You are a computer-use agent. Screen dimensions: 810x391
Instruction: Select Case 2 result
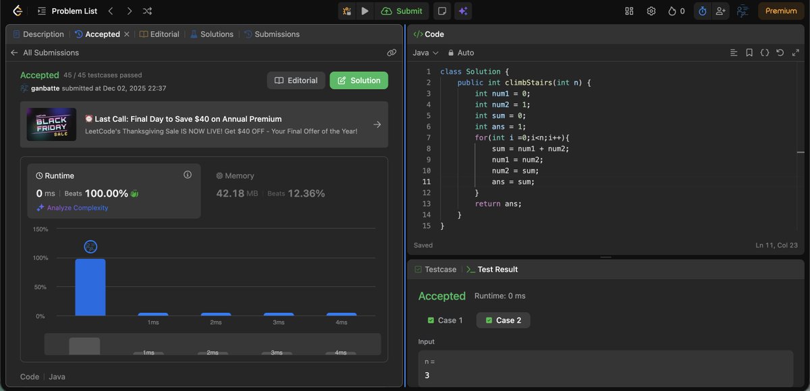tap(503, 320)
